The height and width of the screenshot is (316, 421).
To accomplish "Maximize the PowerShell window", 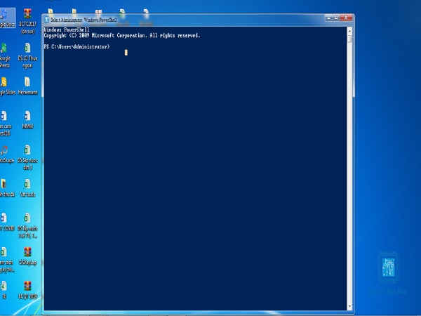I will point(336,18).
